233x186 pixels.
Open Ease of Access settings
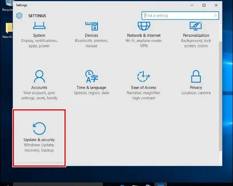point(144,85)
